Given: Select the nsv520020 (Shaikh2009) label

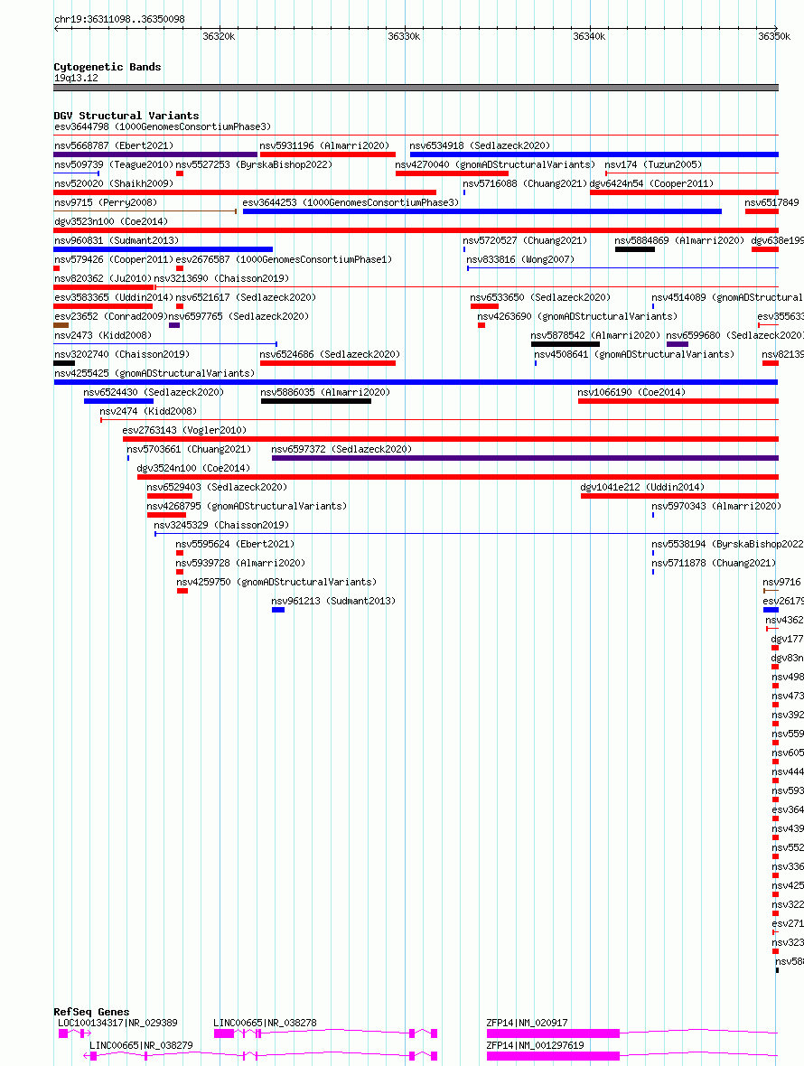Looking at the screenshot, I should pyautogui.click(x=114, y=183).
